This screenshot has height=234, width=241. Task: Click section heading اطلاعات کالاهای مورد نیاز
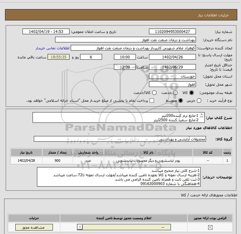click(x=209, y=128)
